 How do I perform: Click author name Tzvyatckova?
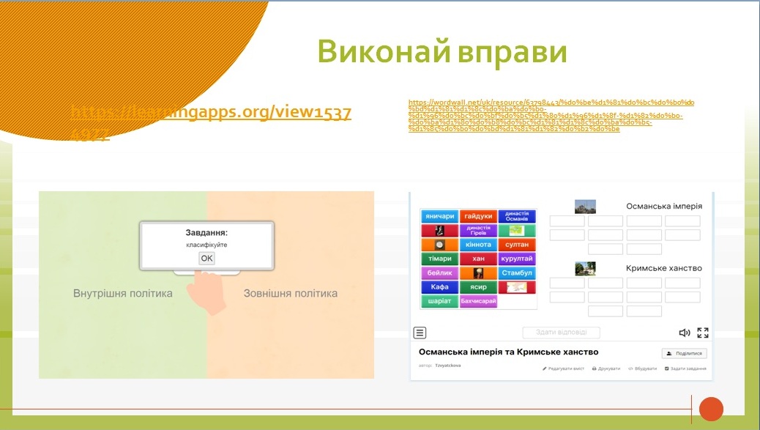[x=448, y=366]
